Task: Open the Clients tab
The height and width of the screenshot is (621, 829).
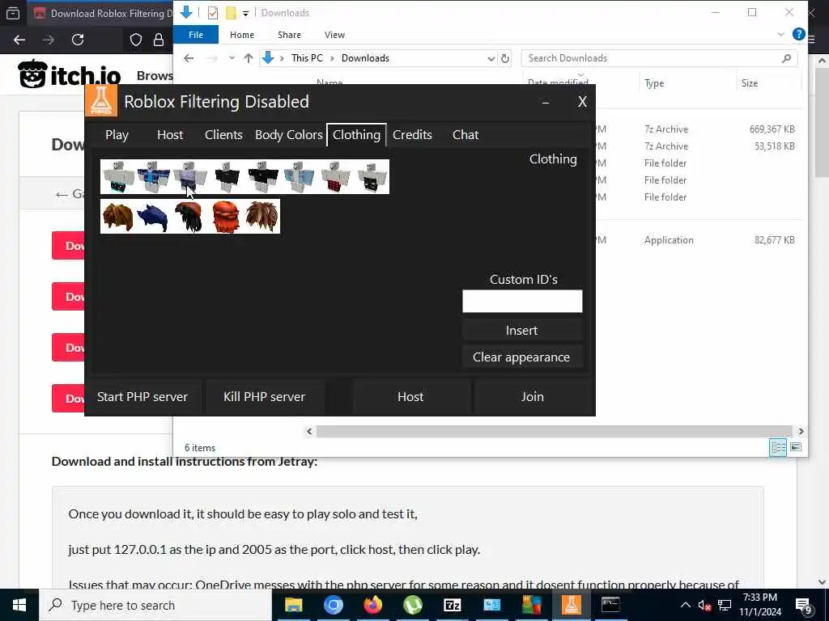Action: pos(223,135)
